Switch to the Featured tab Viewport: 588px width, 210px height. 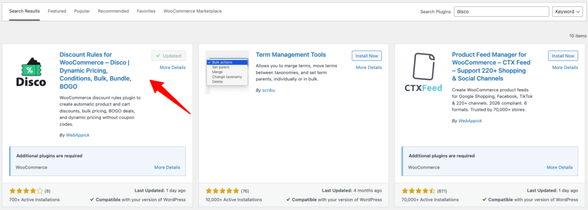(57, 11)
